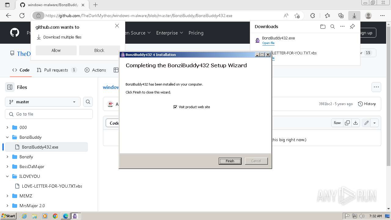
Task: Open Chrome from the taskbar
Action: coord(55,216)
